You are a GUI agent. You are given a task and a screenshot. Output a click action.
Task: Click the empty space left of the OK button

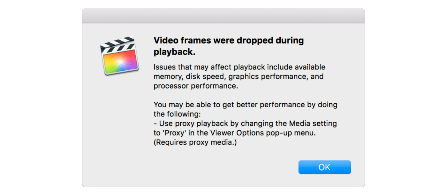coord(223,167)
